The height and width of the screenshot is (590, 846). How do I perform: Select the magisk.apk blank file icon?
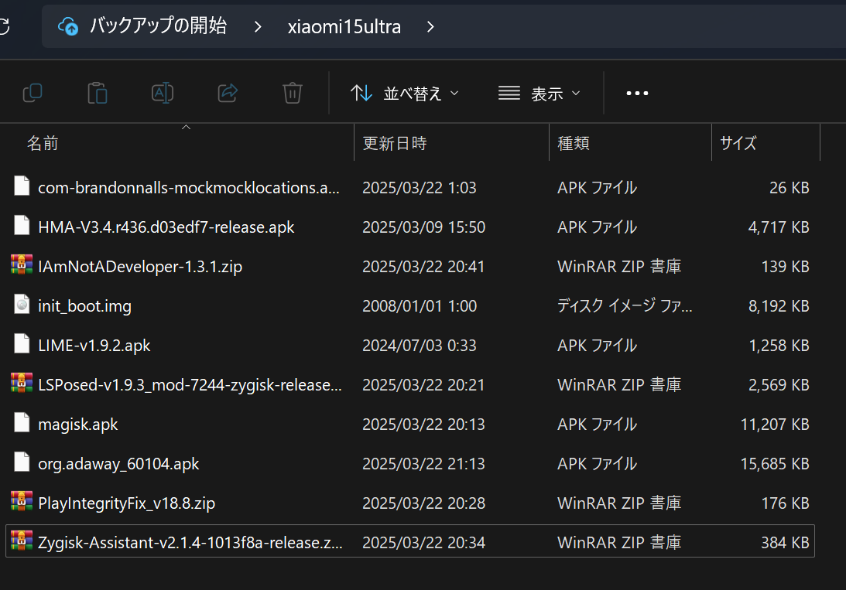coord(22,422)
